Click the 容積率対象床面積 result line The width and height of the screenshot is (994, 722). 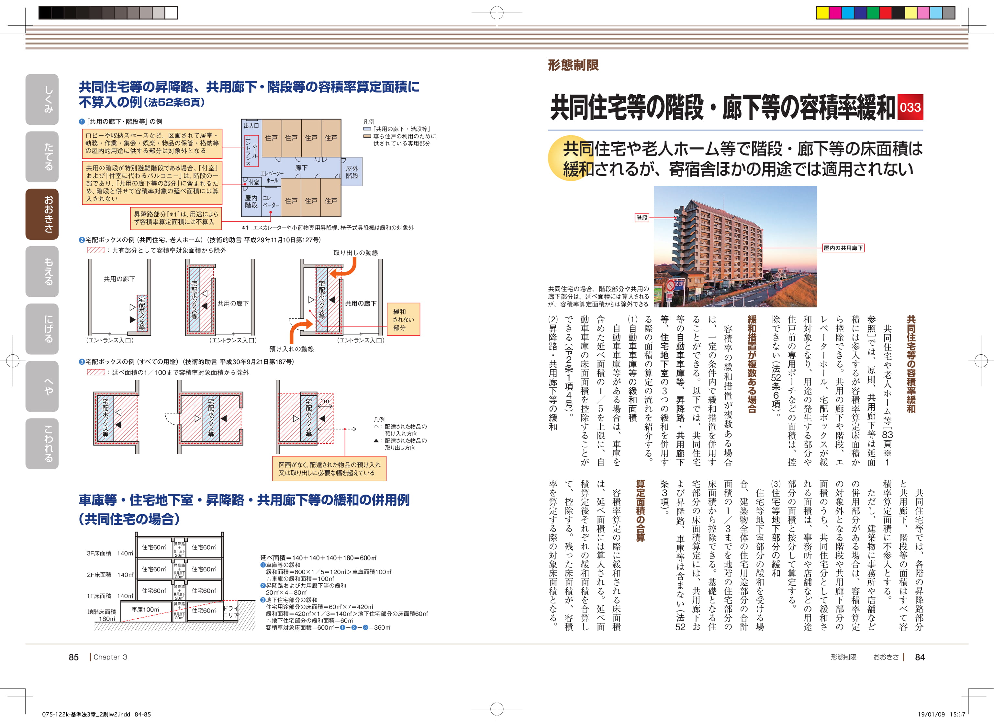point(328,628)
